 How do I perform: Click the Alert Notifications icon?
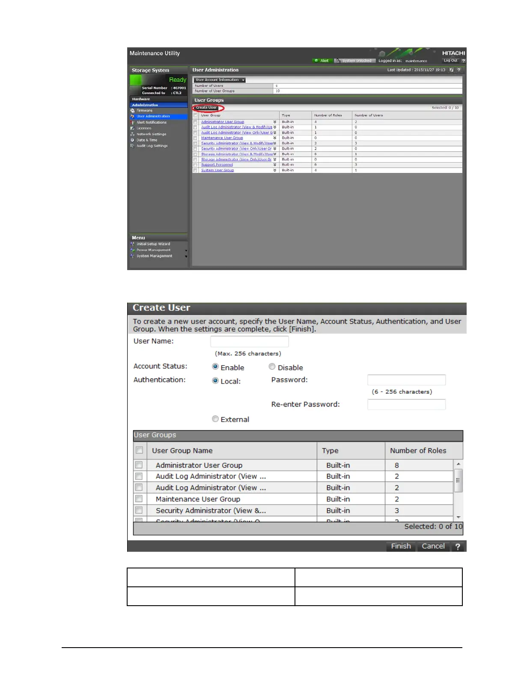point(132,122)
